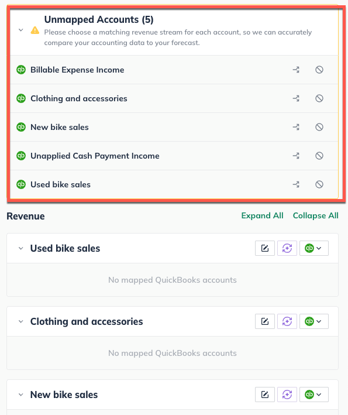The height and width of the screenshot is (415, 348).
Task: Edit the Used bike sales revenue stream
Action: [265, 248]
